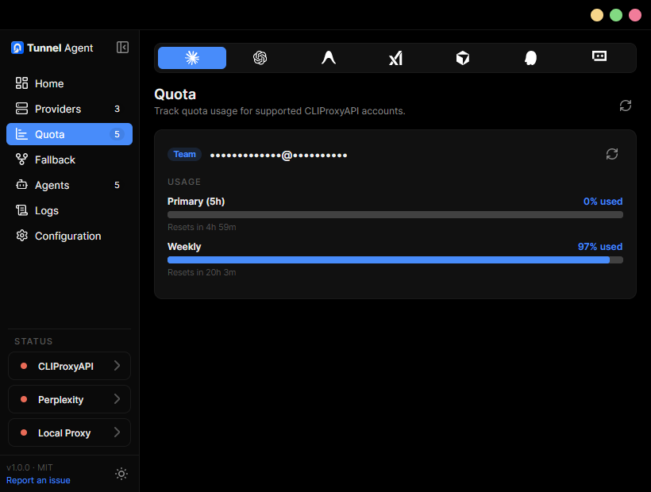Click the Primary (5h) label
Viewport: 651px width, 492px height.
point(196,202)
